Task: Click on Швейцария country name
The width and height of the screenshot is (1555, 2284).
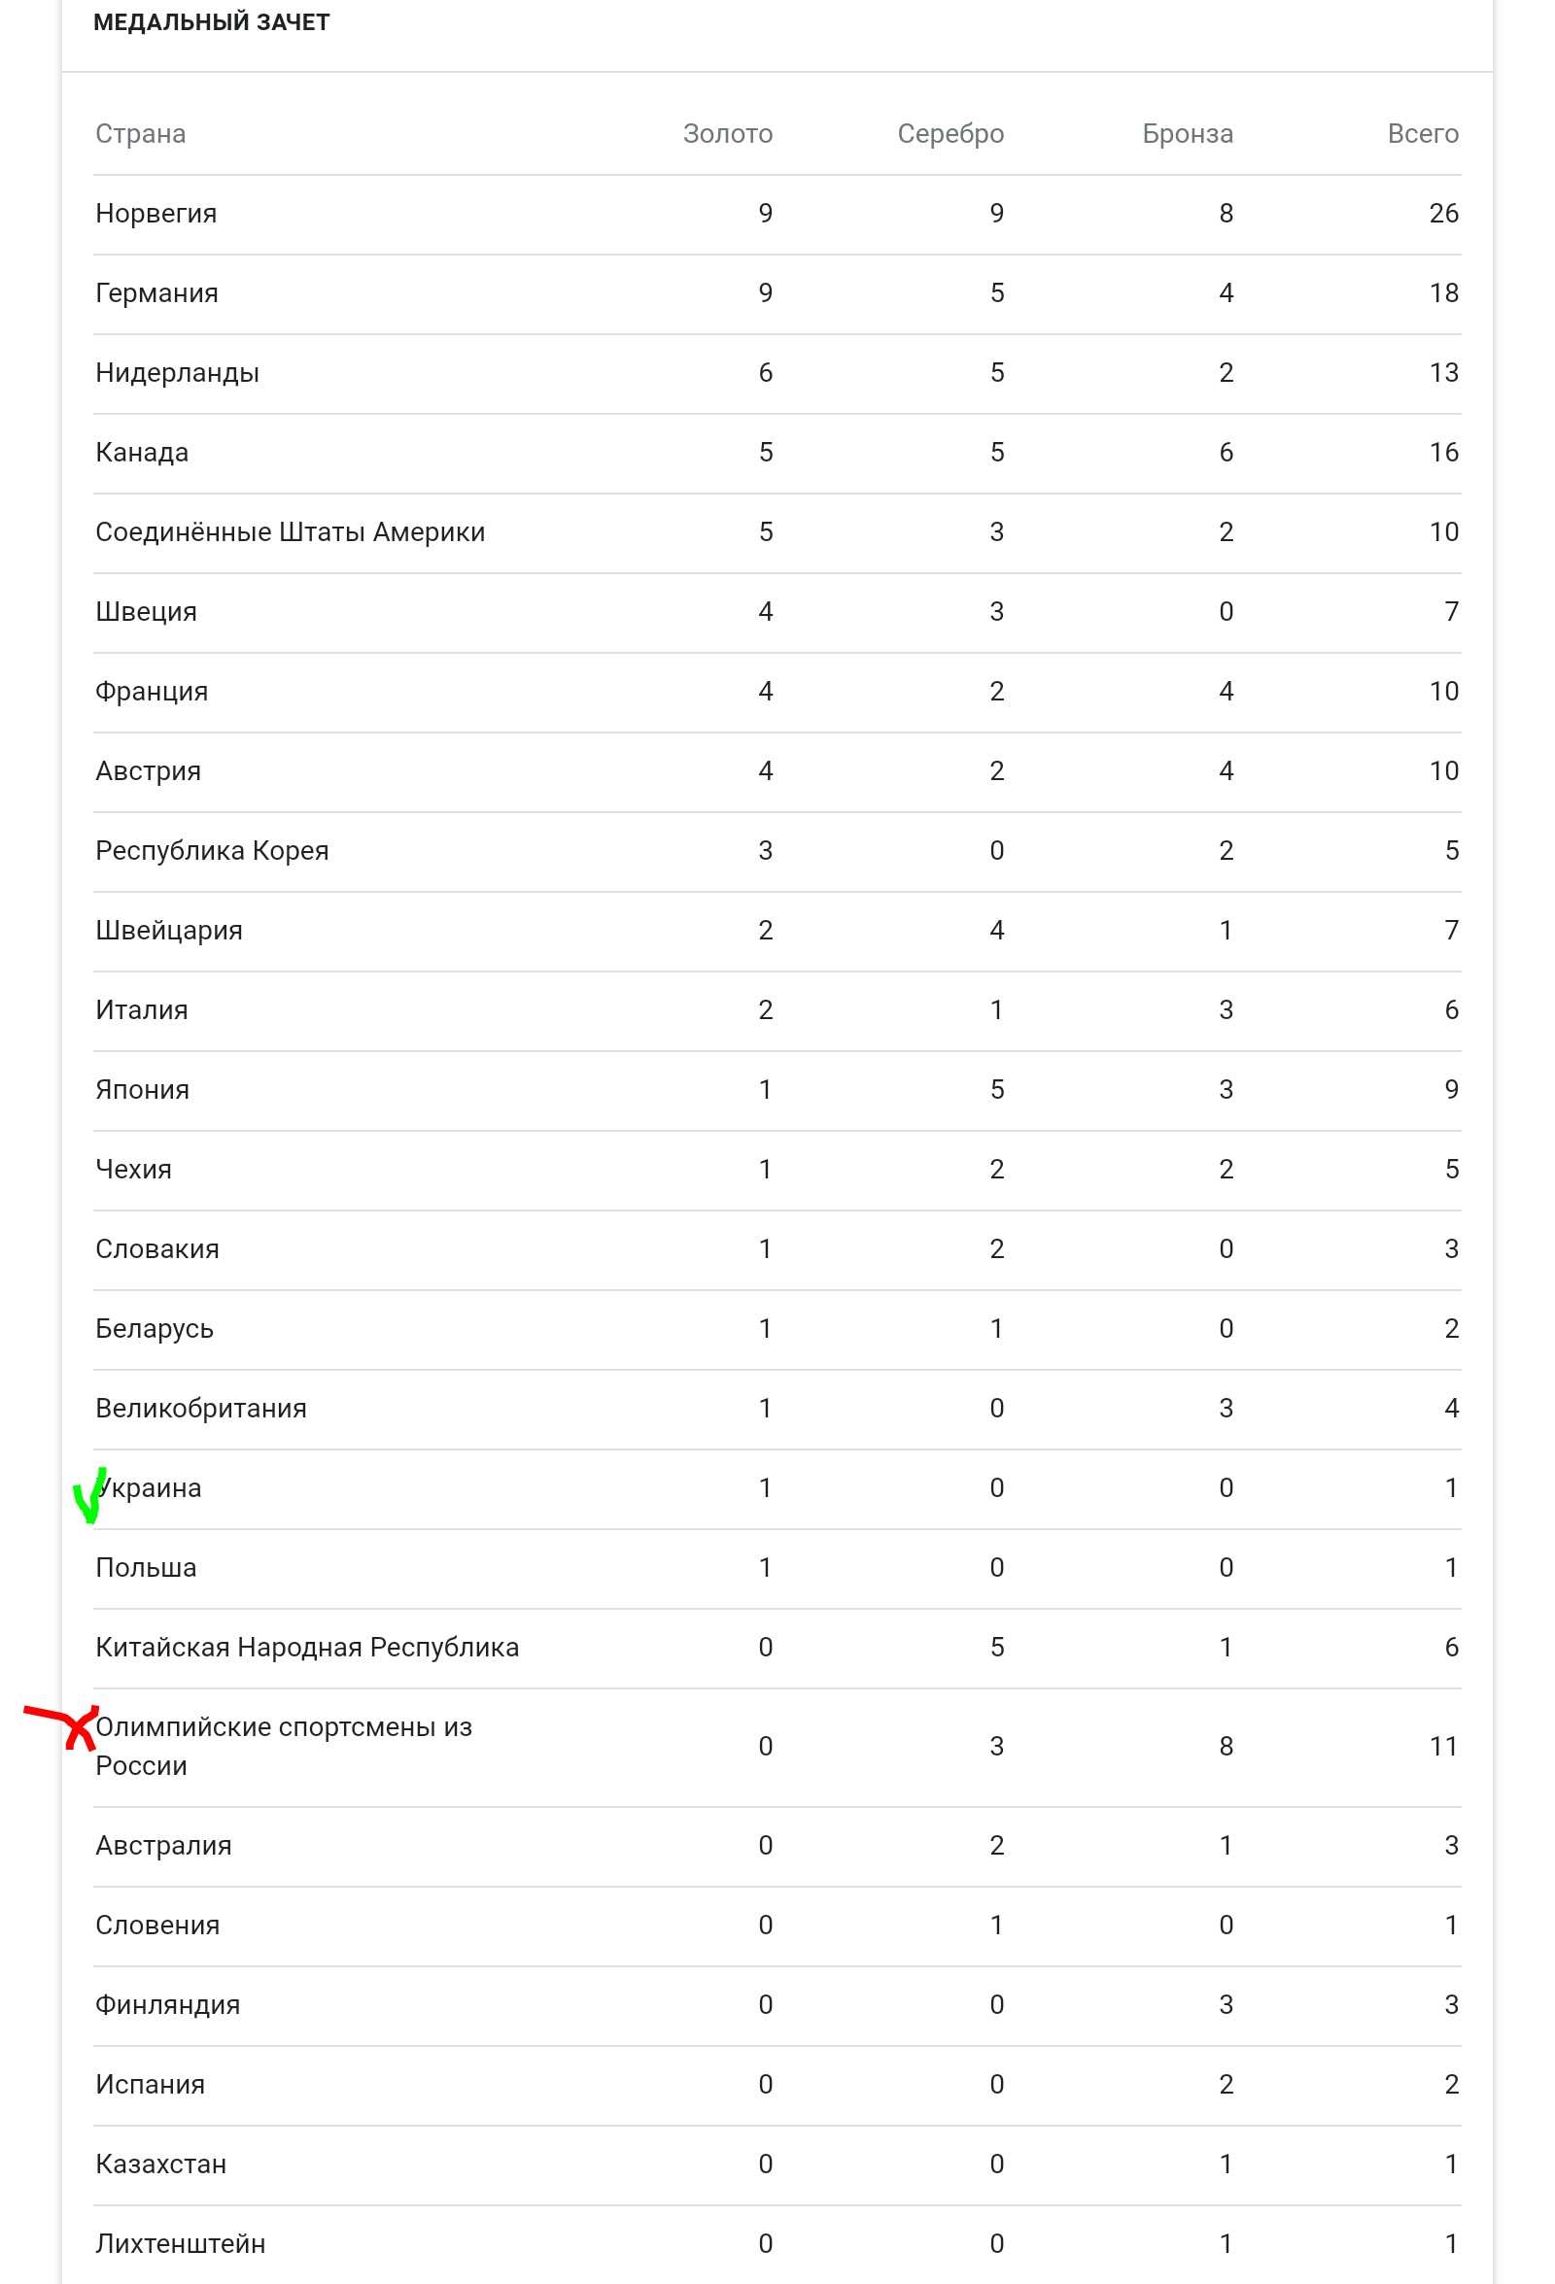Action: click(x=168, y=930)
